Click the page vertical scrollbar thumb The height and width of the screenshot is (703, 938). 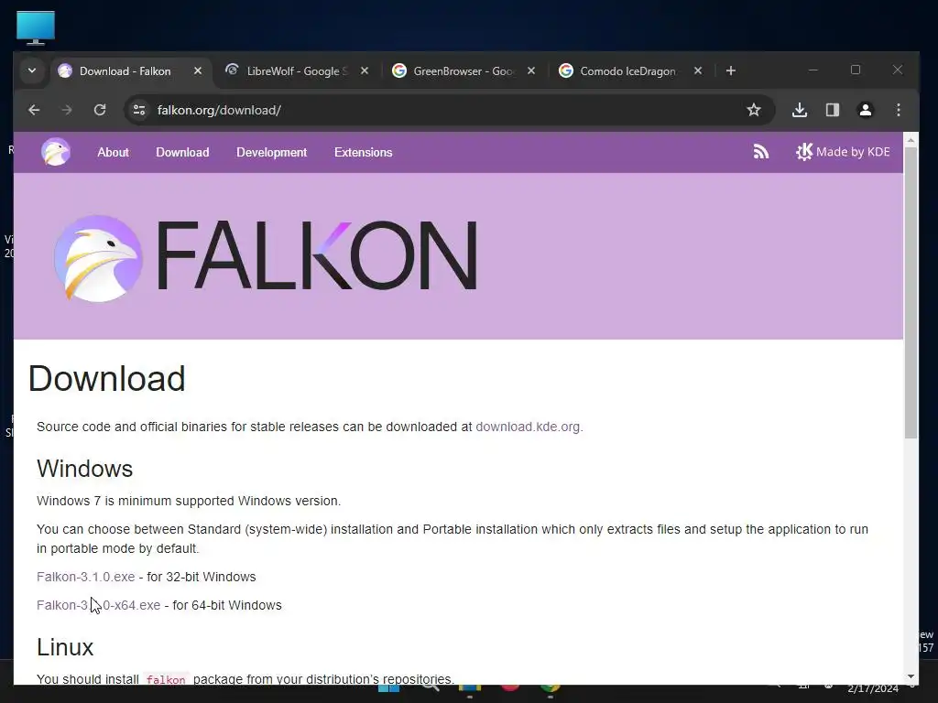click(911, 293)
